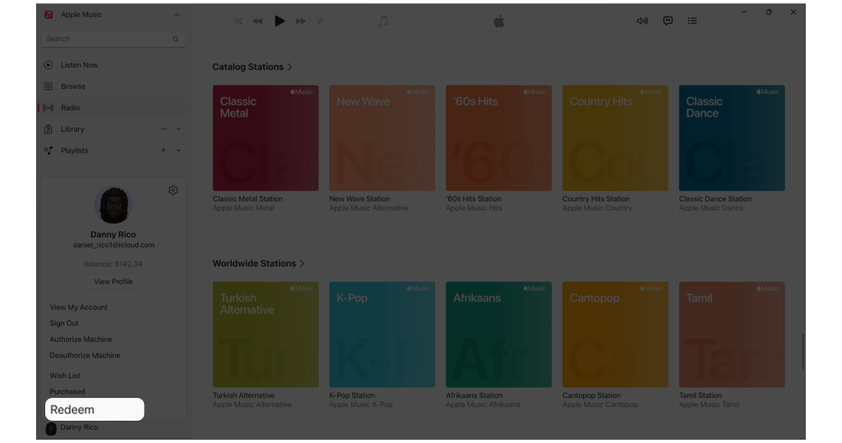Open the volume control speaker icon
This screenshot has height=443, width=842.
(x=642, y=21)
